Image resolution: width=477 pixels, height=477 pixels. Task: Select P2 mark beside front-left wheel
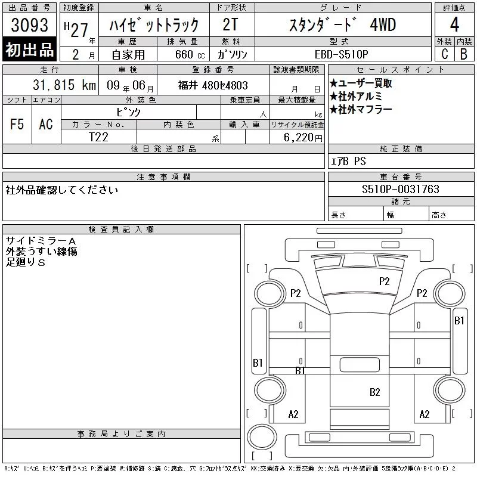click(x=295, y=293)
